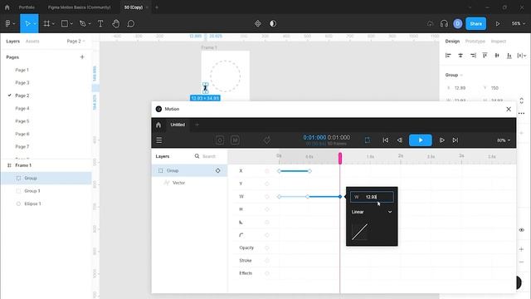Switch to Inspect tab
Screen dimensions: 531x299
[x=498, y=41]
